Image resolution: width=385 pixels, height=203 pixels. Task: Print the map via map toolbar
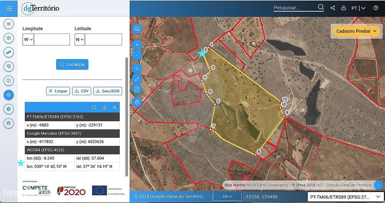coord(137,102)
